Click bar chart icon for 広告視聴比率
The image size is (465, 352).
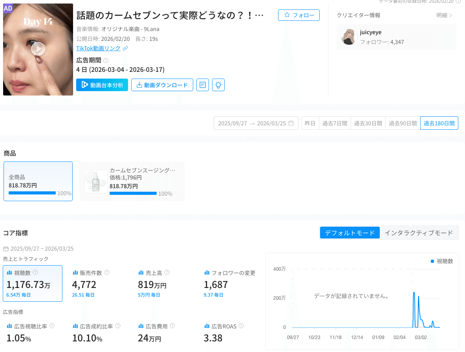click(9, 326)
